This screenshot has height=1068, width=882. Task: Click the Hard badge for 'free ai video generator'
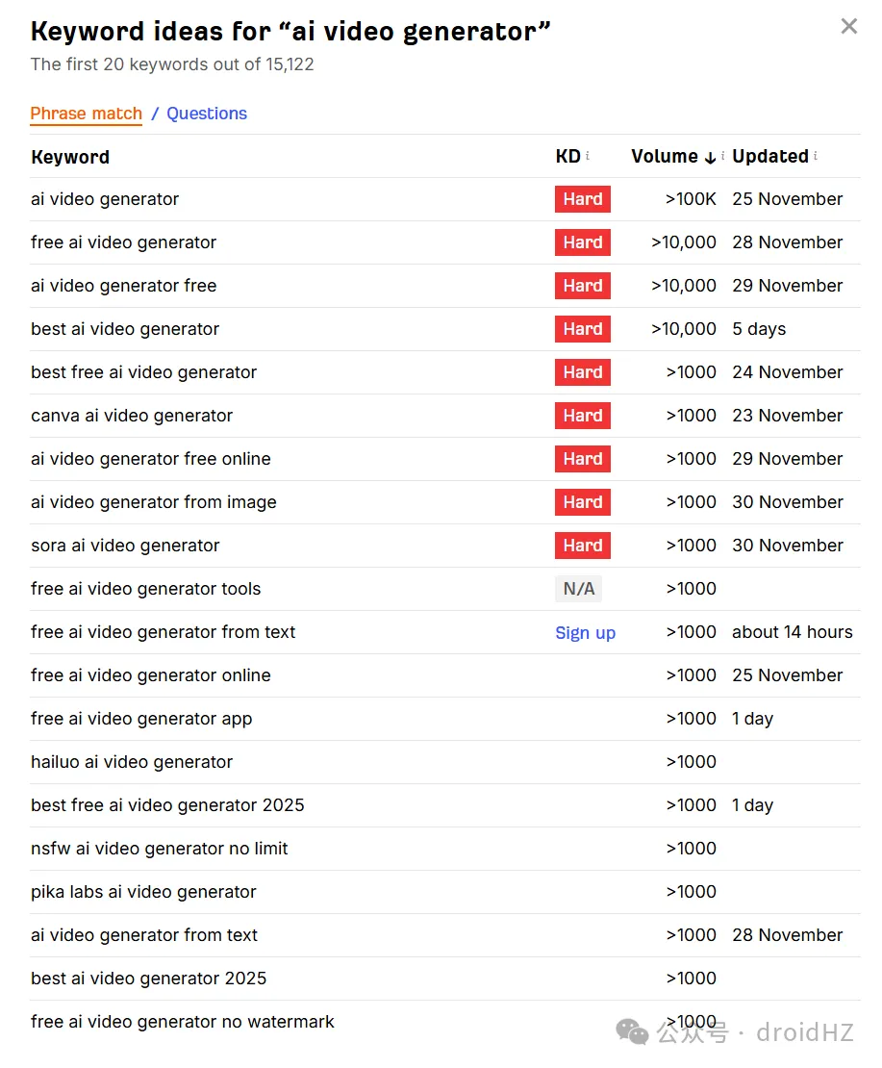[x=582, y=242]
